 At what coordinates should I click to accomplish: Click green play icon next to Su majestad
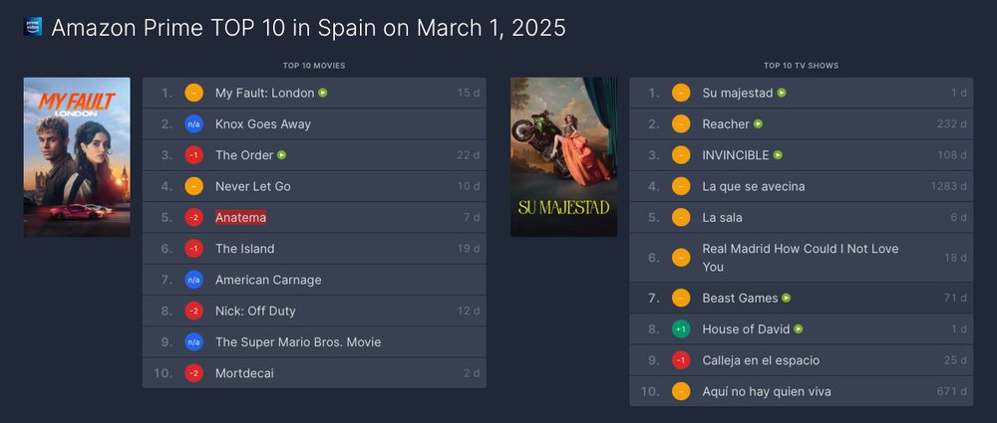pyautogui.click(x=782, y=93)
